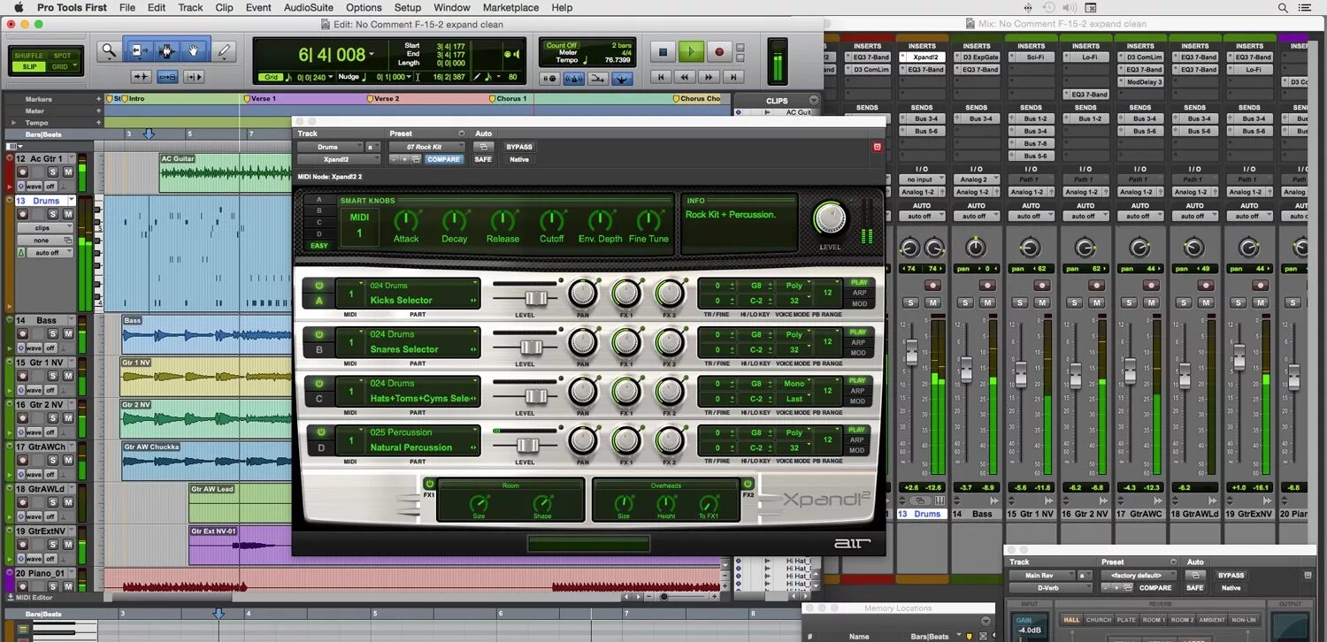Open the Preset 07 Rock Kit dropdown

tap(427, 147)
